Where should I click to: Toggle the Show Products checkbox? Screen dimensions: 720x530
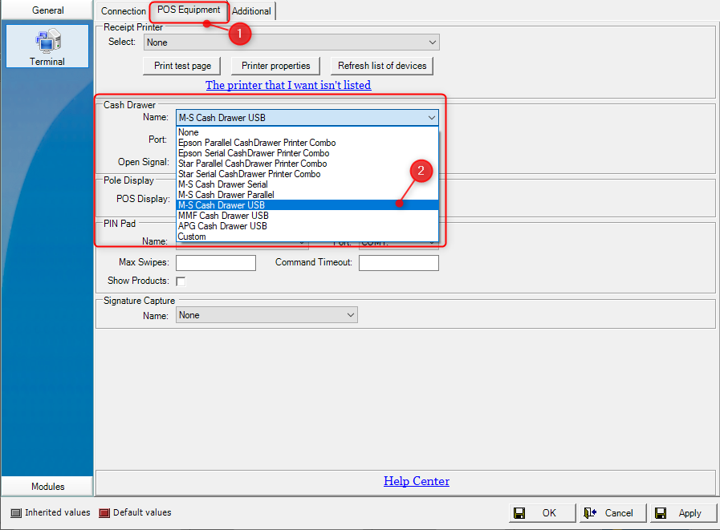click(x=181, y=281)
